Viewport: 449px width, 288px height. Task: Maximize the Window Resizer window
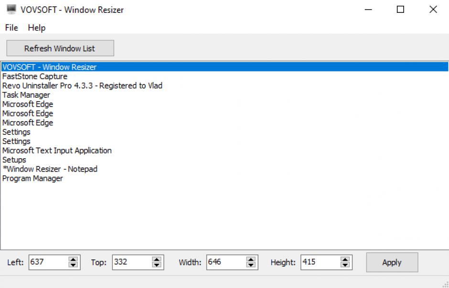400,10
